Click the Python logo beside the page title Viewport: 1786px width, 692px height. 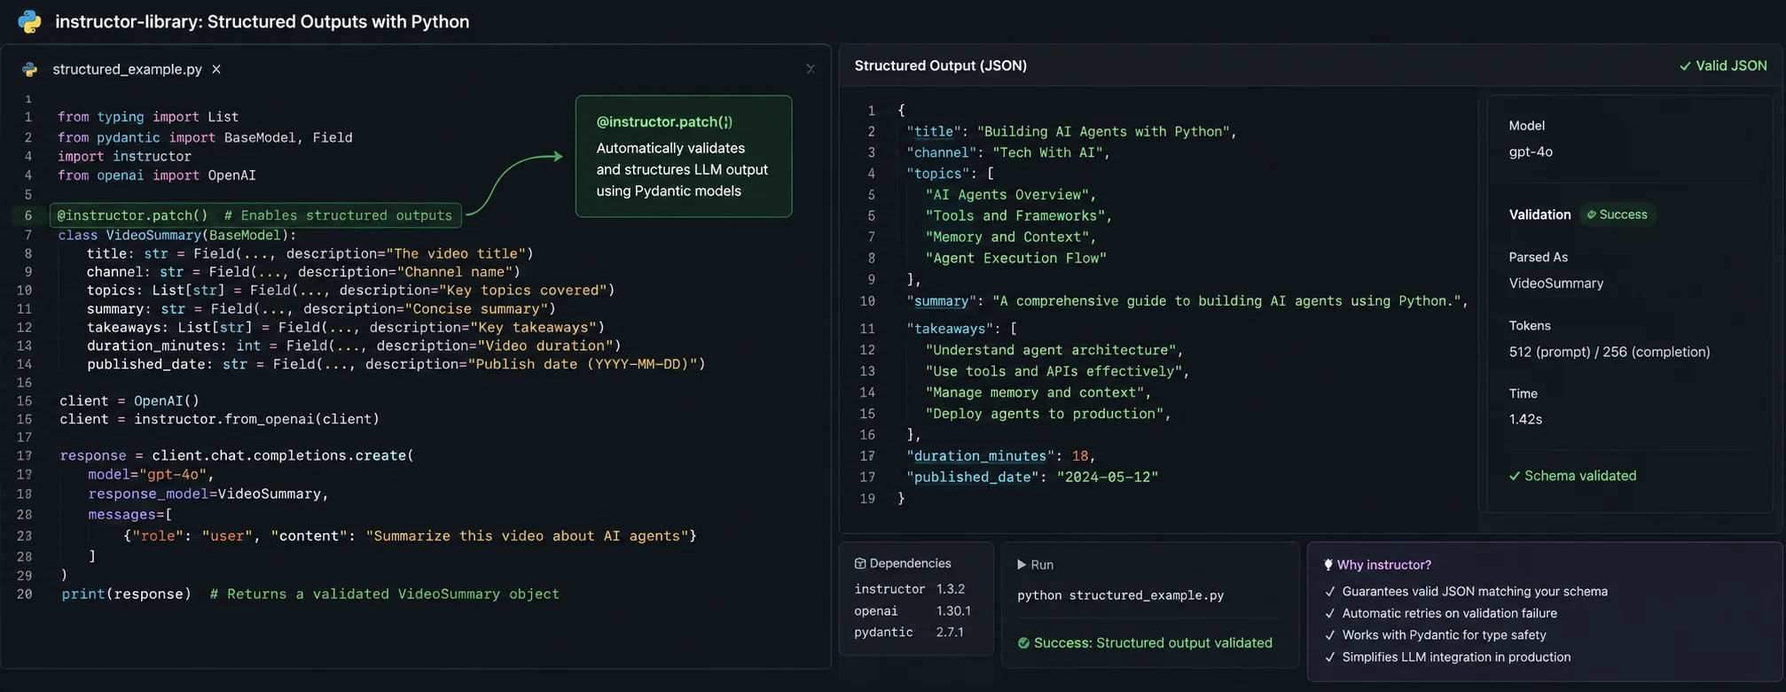click(x=29, y=21)
